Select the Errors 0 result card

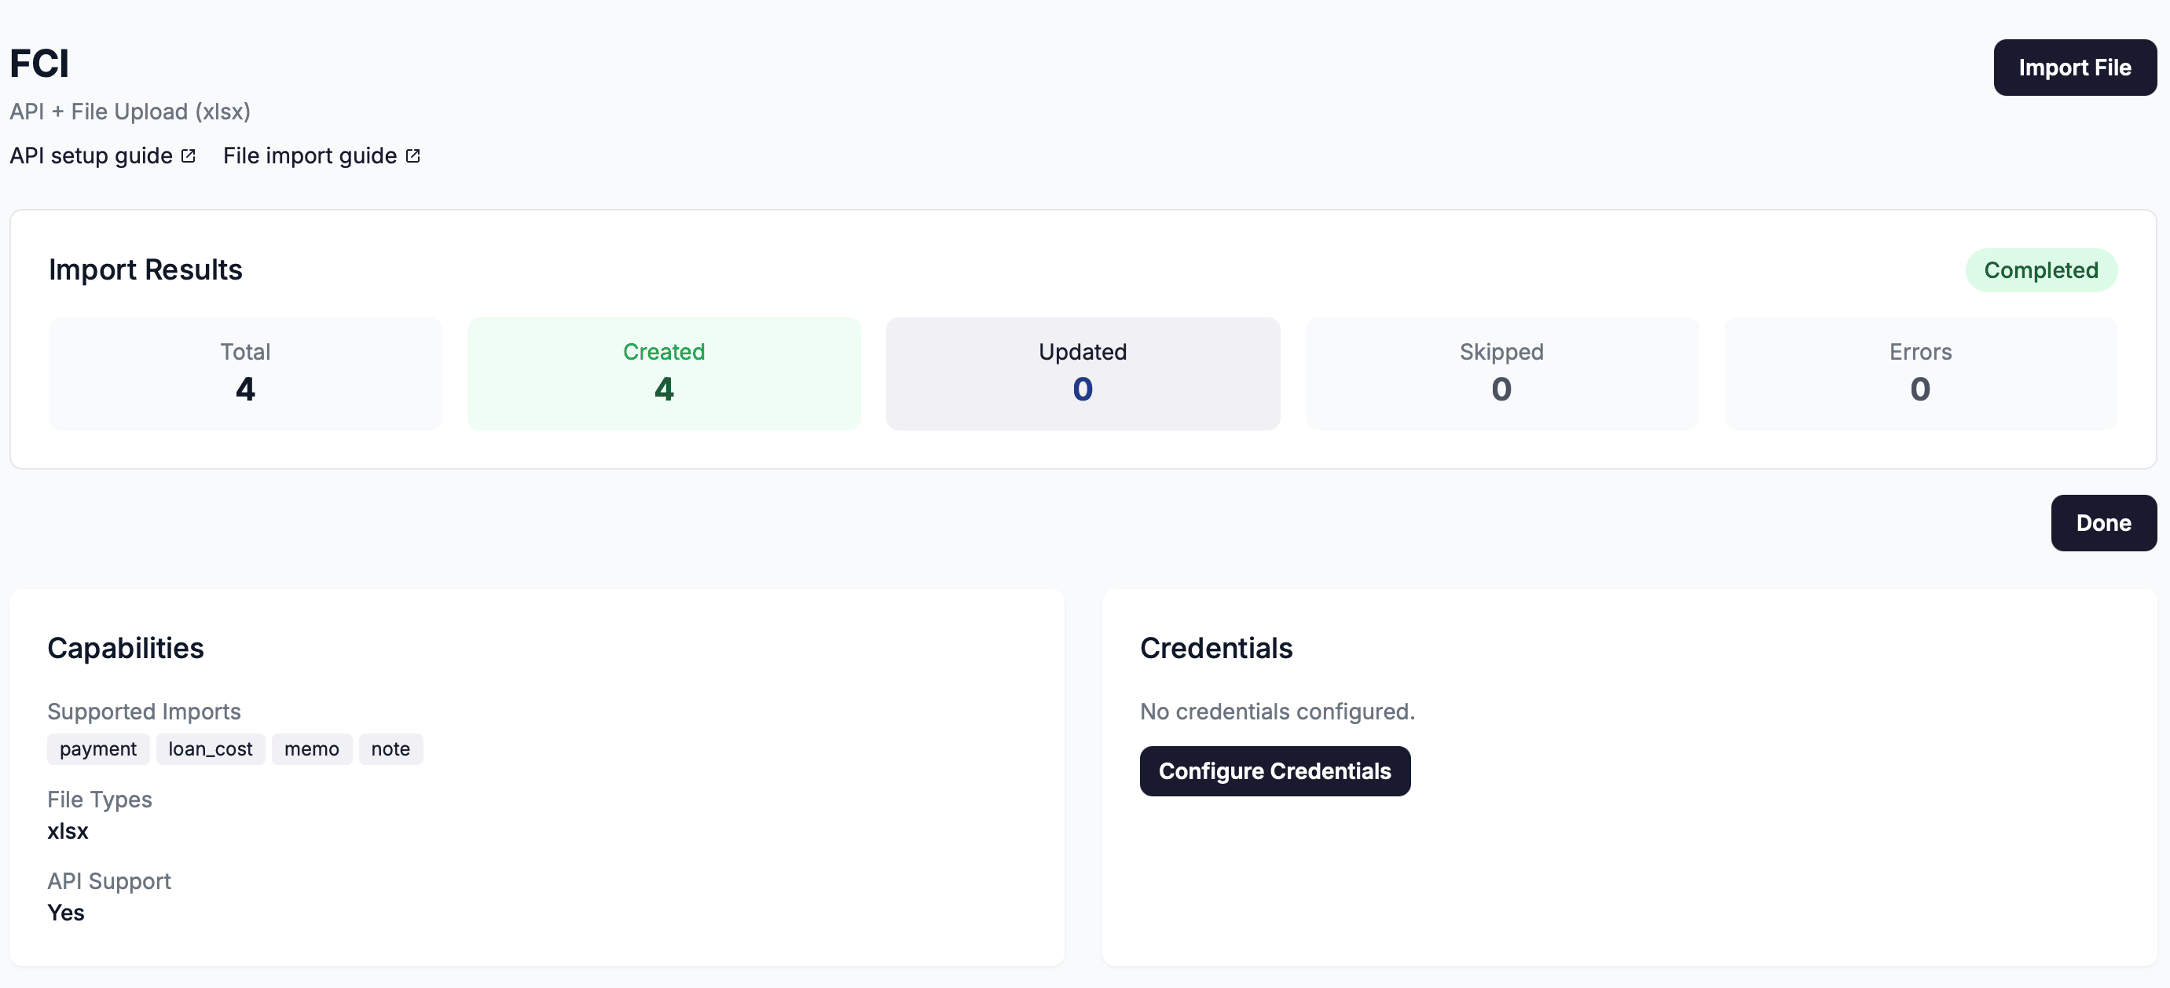coord(1920,373)
